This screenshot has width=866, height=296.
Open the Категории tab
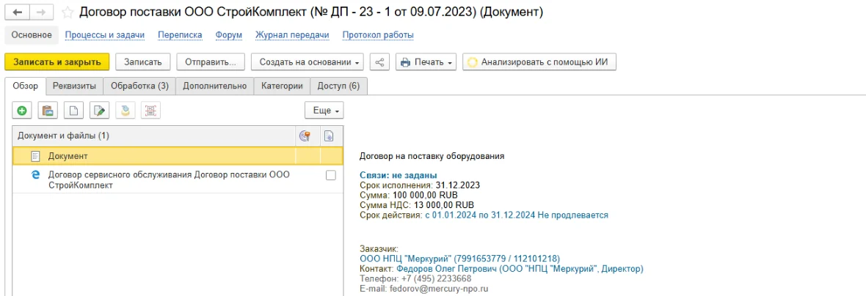(x=283, y=86)
